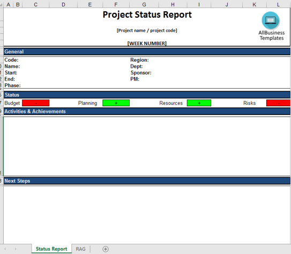Select column C header

click(35, 5)
